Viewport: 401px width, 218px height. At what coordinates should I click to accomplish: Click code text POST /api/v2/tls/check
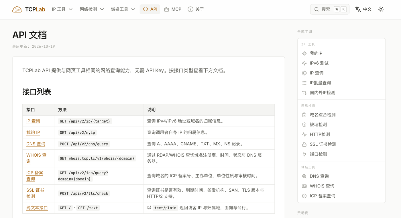(x=84, y=193)
